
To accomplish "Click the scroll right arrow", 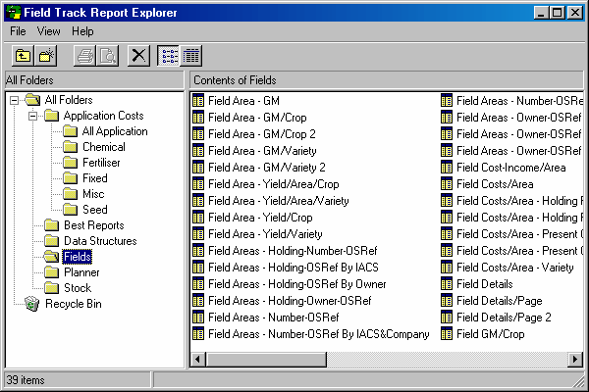I will click(x=574, y=360).
